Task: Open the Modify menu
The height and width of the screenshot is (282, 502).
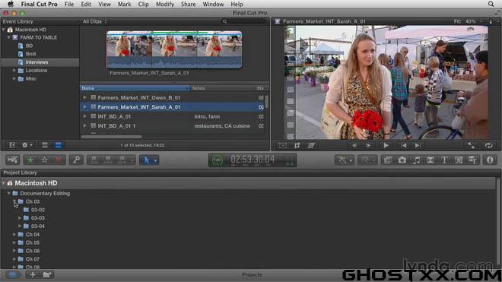Action: tap(165, 4)
